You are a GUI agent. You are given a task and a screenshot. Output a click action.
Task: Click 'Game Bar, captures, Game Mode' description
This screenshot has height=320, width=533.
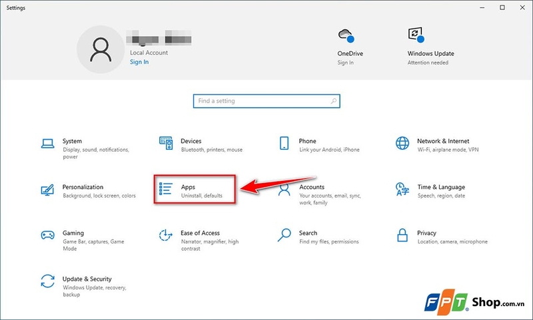point(93,245)
